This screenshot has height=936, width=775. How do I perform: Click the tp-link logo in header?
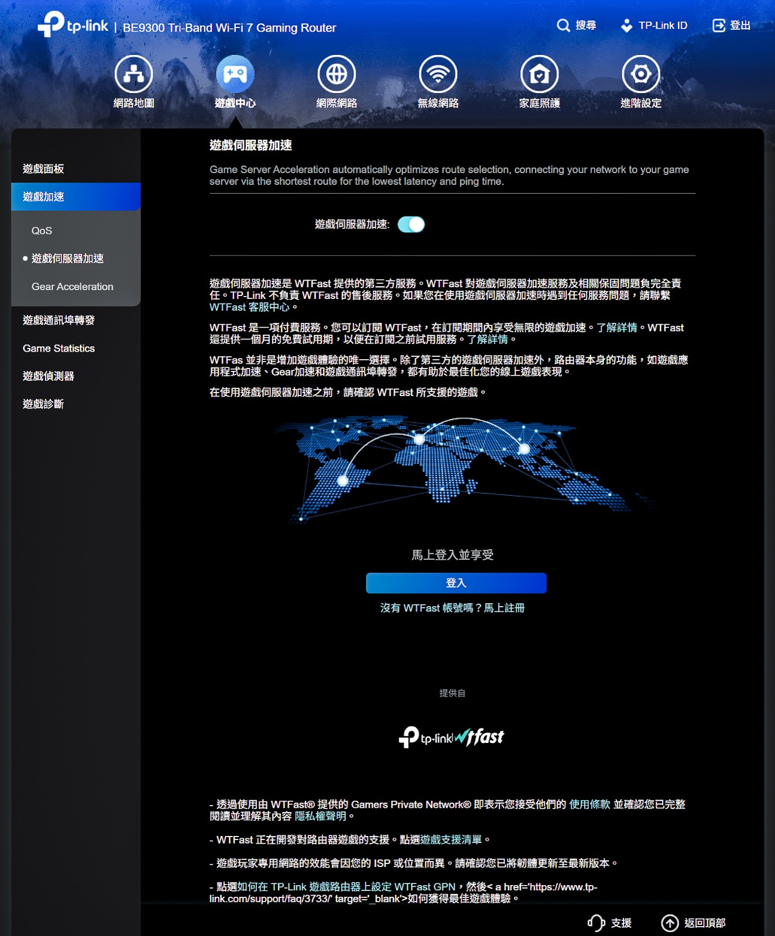tap(73, 25)
